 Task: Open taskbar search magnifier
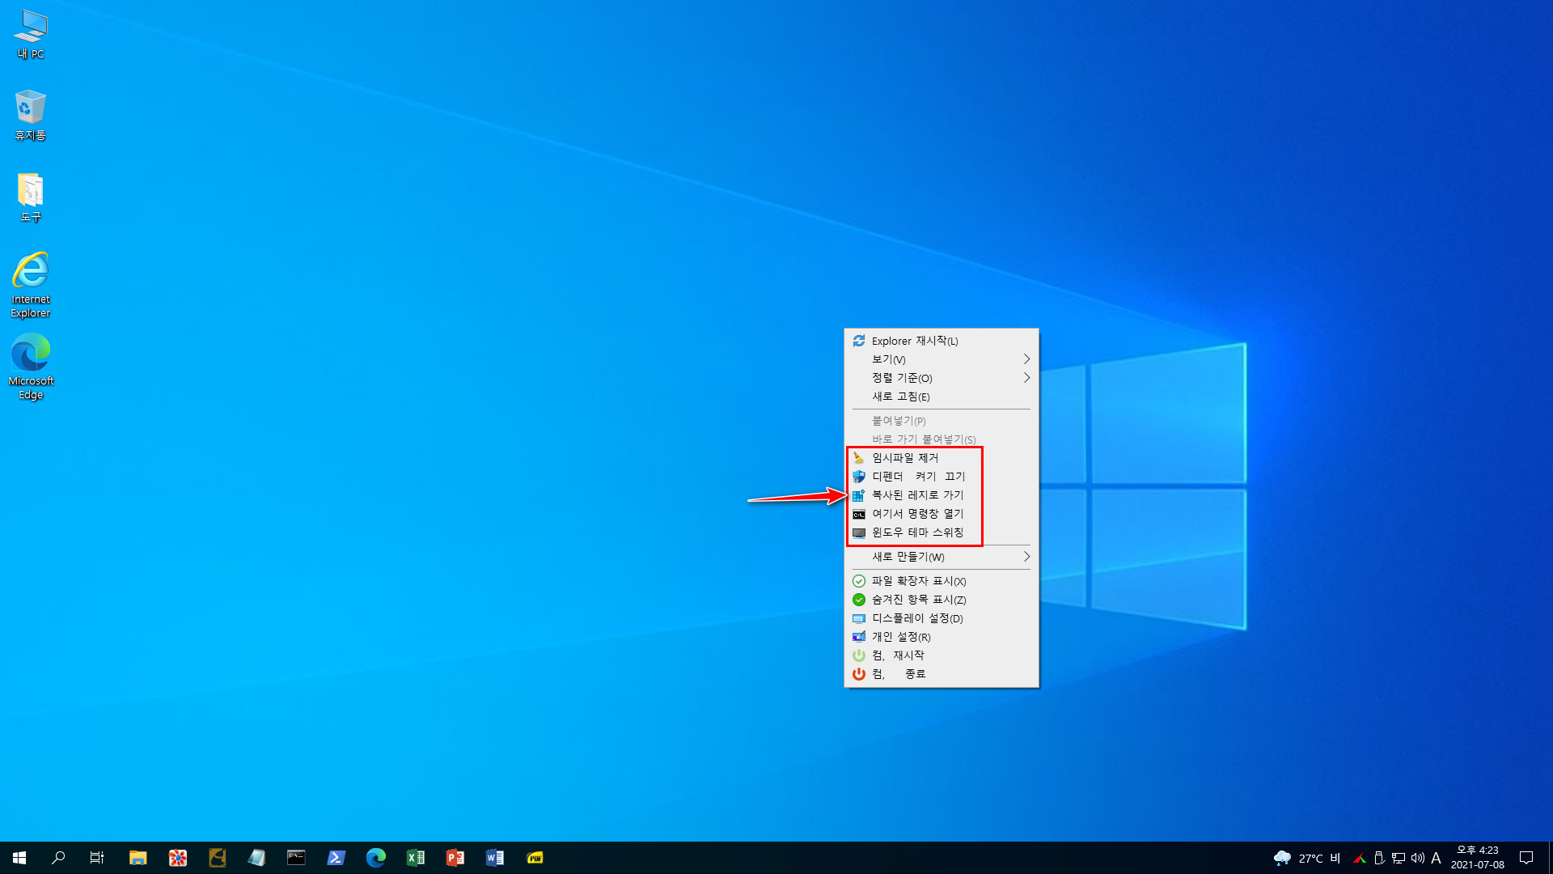tap(58, 858)
